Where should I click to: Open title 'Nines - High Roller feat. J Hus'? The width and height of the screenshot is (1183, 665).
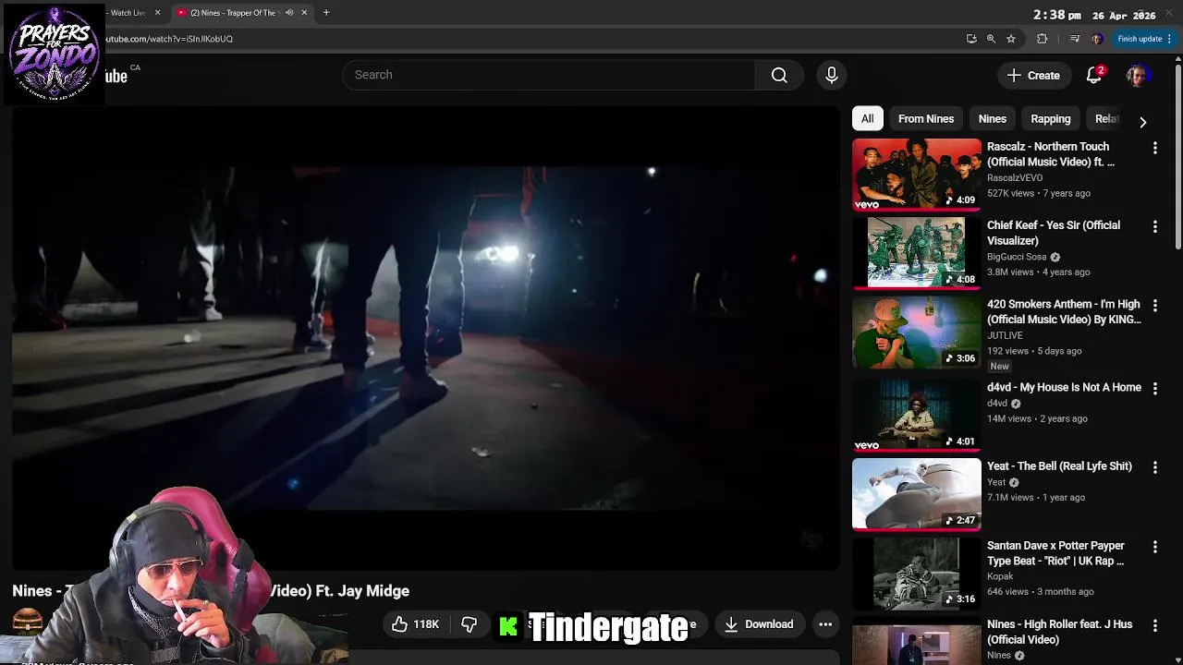(1059, 632)
